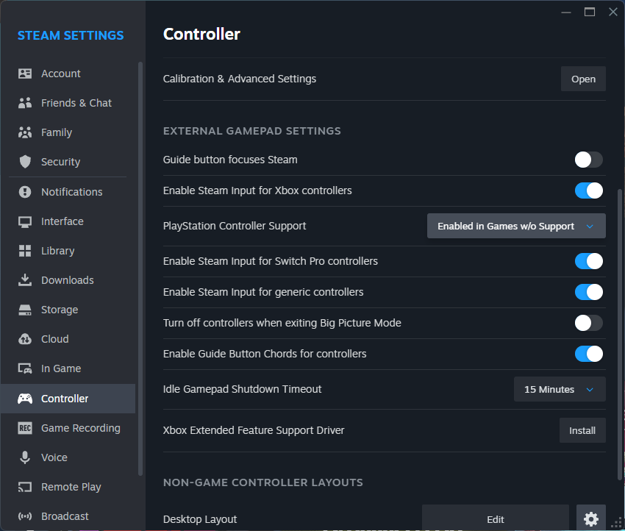This screenshot has height=531, width=625.
Task: Click the Cloud sync icon
Action: click(x=25, y=339)
